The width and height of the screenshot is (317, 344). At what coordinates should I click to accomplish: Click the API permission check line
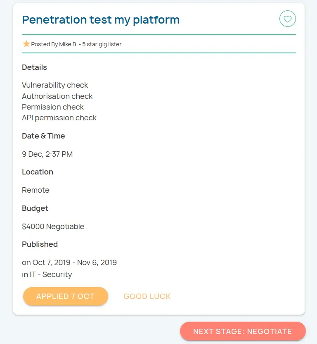(x=59, y=118)
